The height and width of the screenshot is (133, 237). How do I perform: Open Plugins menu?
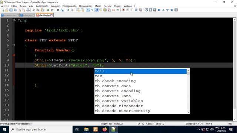pyautogui.click(x=118, y=6)
